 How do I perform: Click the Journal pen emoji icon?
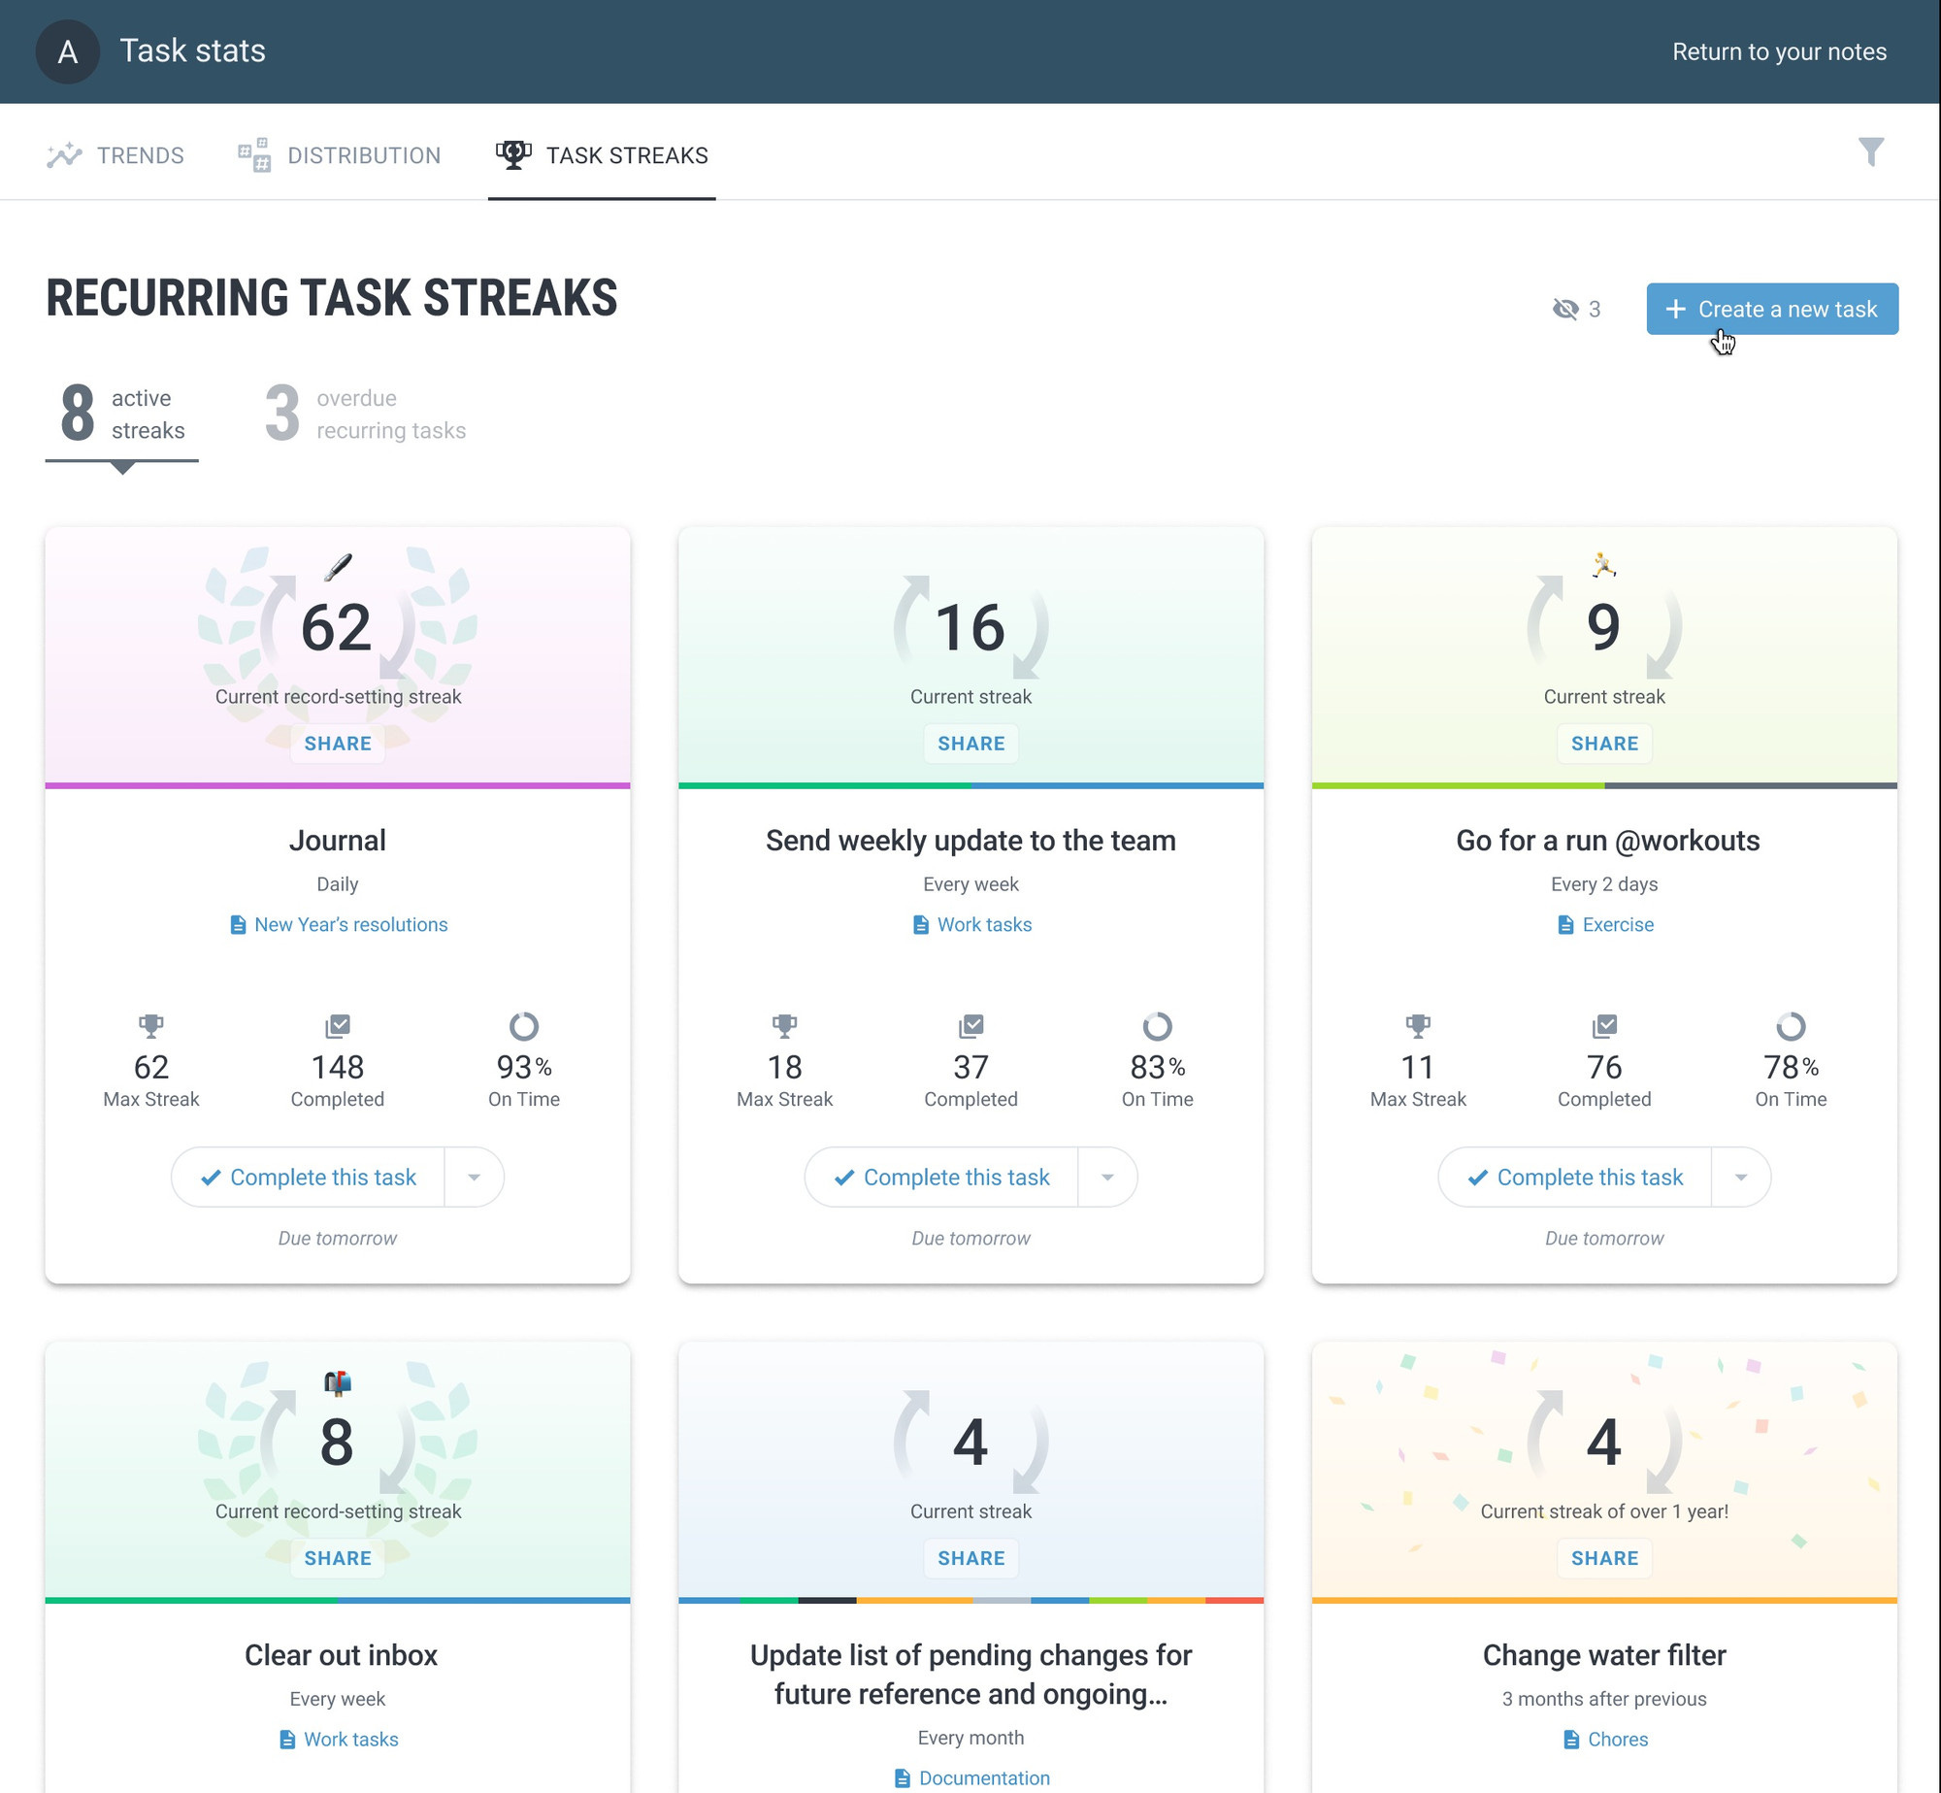[x=338, y=567]
